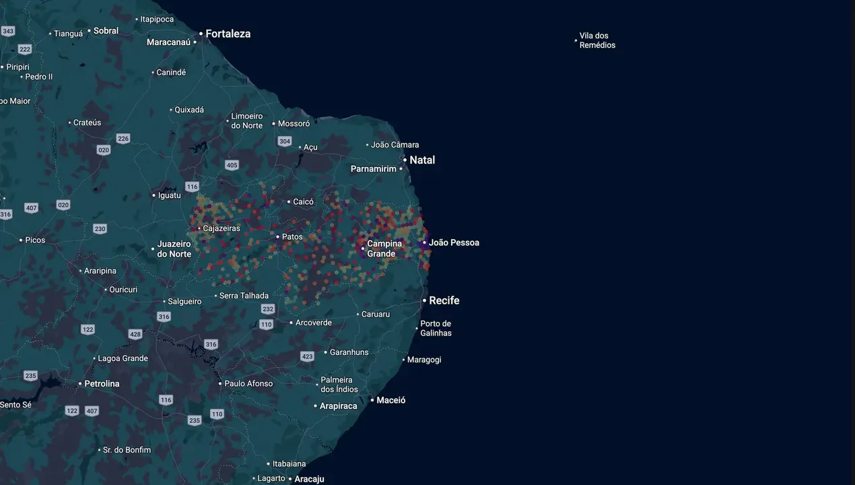Click the Sobral map label
The height and width of the screenshot is (485, 855).
point(106,31)
